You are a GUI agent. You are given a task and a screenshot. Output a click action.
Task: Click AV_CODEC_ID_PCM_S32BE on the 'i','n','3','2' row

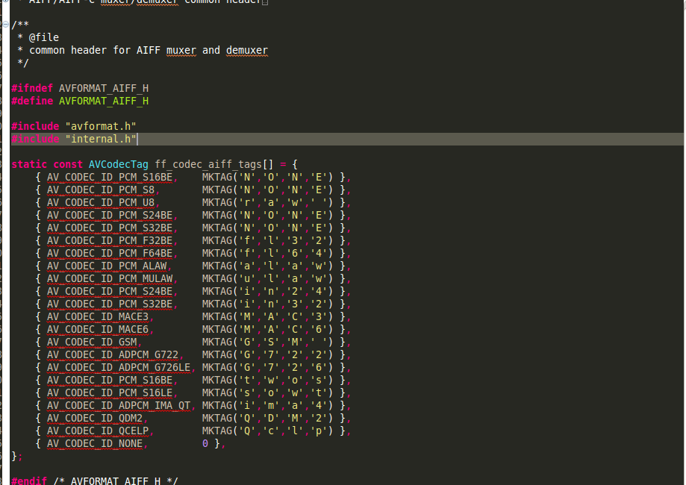point(110,304)
